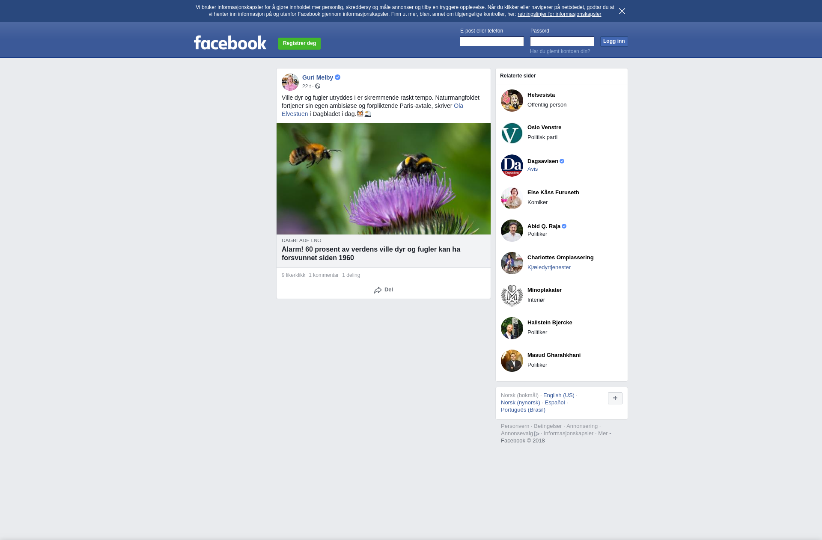Close the cookie notice banner
This screenshot has width=822, height=540.
tap(622, 11)
